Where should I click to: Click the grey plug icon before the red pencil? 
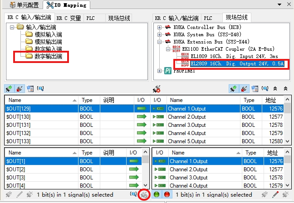(x=265, y=194)
